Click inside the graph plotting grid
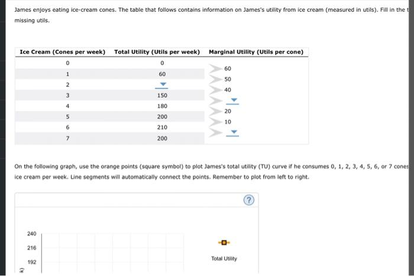Viewport: 414px width, 276px height. click(x=113, y=253)
